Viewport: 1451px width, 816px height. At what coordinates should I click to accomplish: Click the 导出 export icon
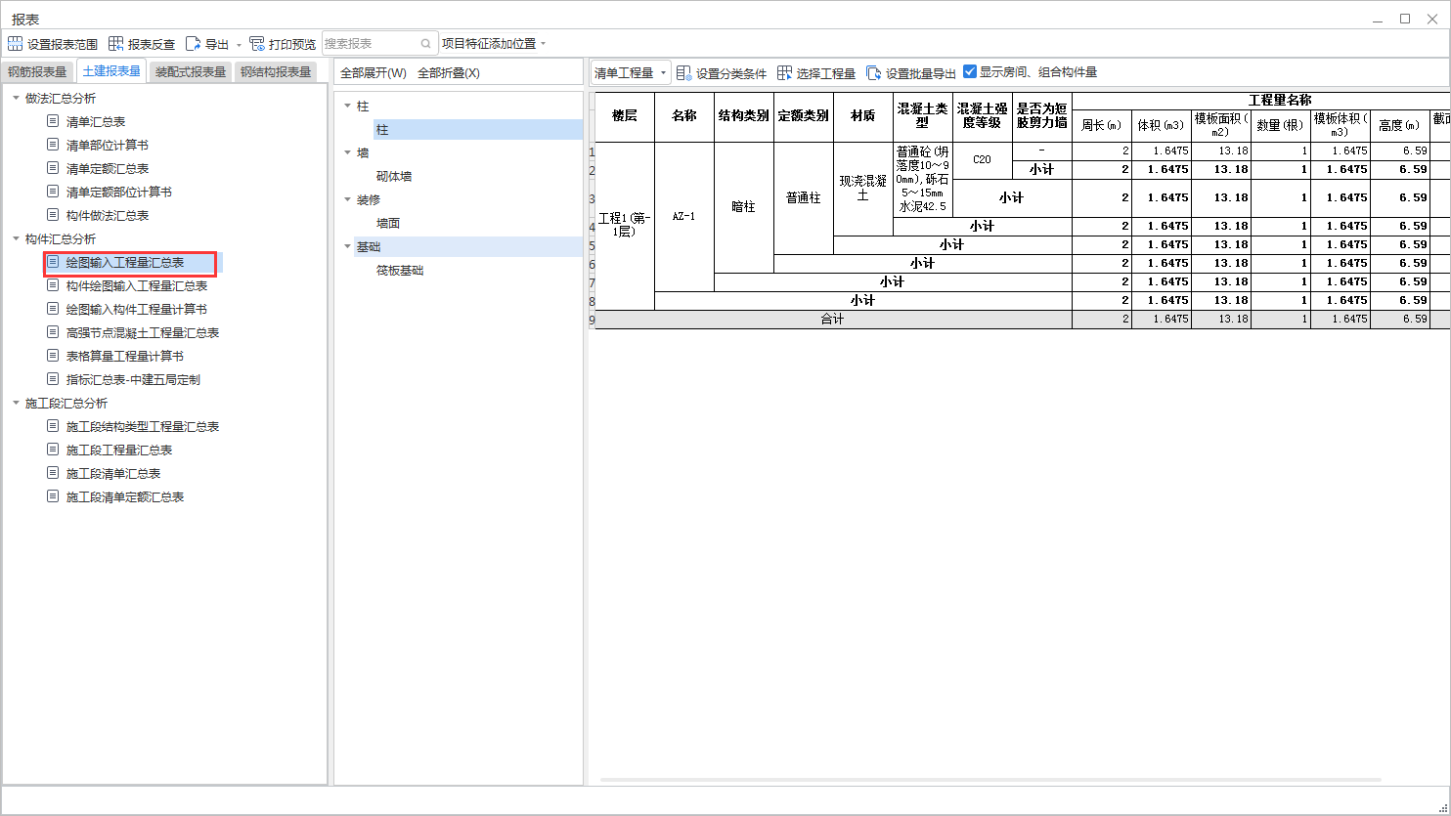coord(193,44)
